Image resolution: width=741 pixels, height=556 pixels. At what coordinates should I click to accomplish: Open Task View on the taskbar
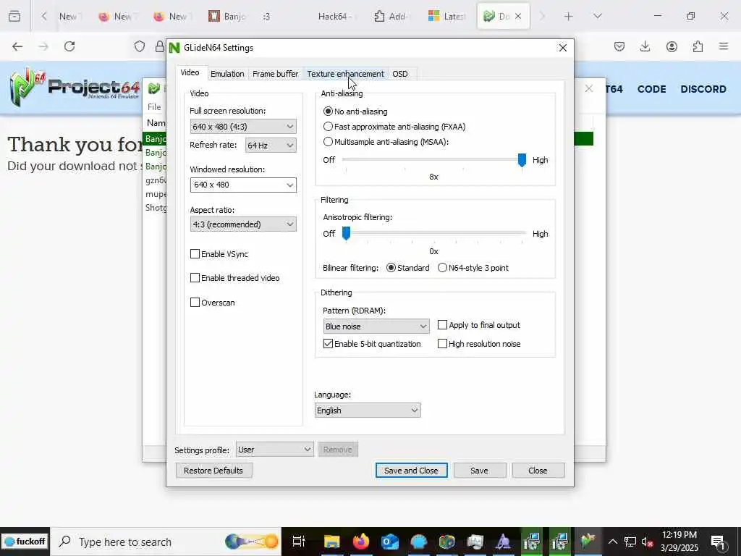pos(299,542)
